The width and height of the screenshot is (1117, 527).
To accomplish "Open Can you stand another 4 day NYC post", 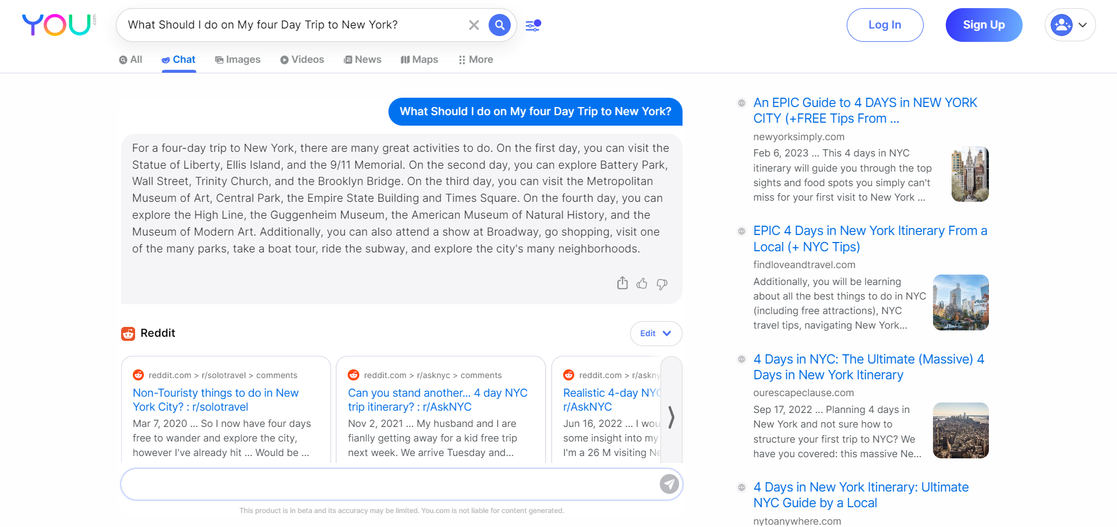I will pos(437,400).
